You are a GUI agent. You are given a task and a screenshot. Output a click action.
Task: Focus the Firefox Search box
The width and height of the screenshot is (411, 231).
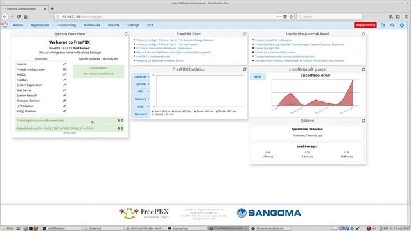tap(329, 17)
